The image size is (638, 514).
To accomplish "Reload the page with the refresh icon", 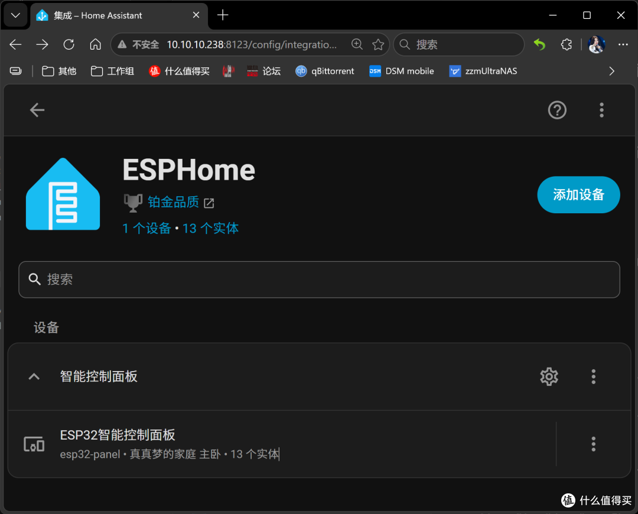I will (69, 44).
